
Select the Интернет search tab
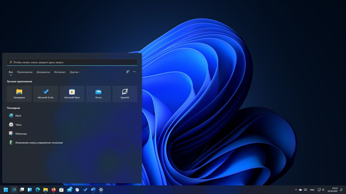60,72
